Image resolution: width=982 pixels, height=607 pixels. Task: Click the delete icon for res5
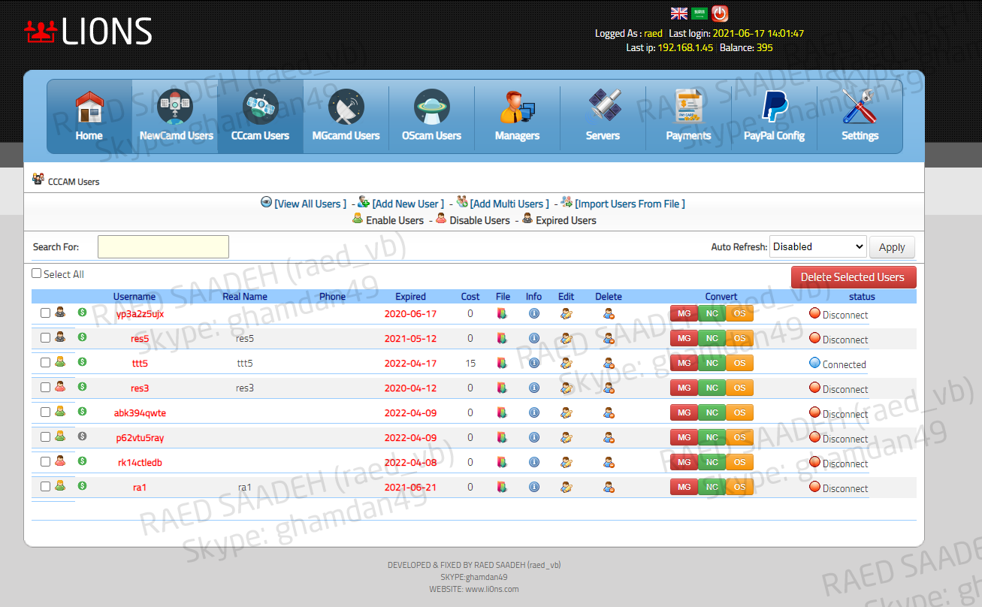pos(609,338)
